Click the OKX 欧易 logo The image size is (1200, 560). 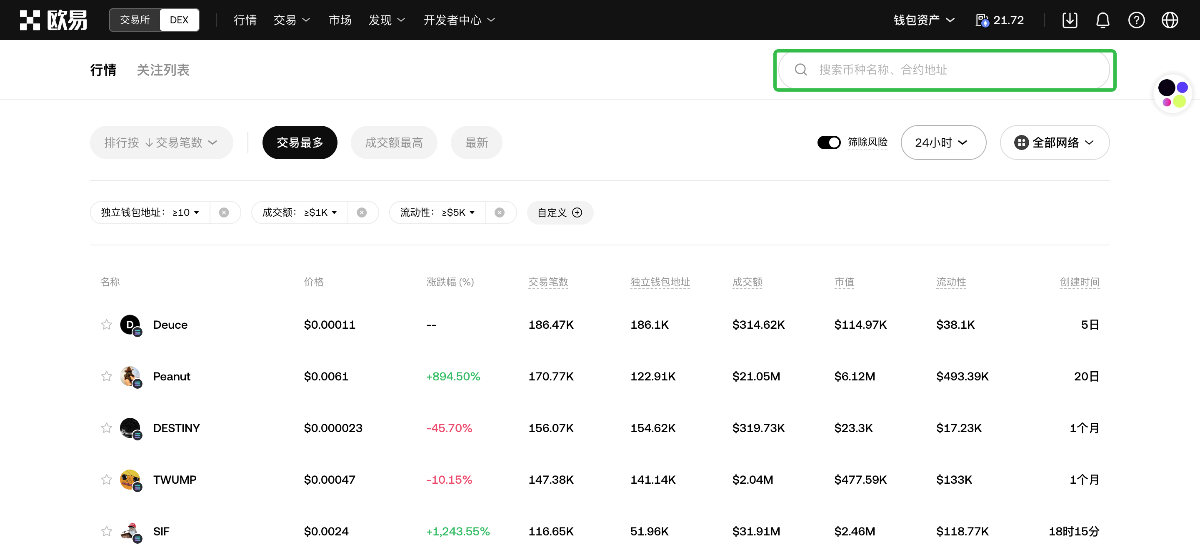point(53,20)
